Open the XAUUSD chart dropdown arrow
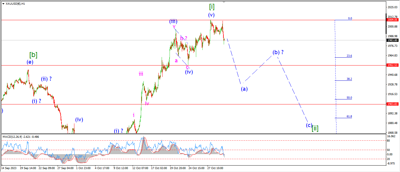 point(3,4)
